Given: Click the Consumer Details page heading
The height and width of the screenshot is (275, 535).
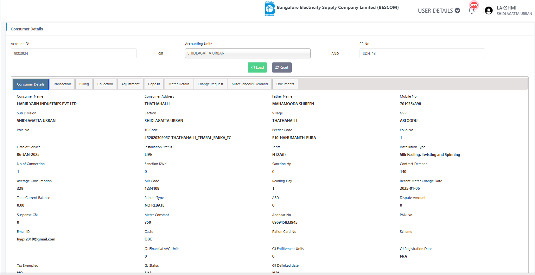Looking at the screenshot, I should (x=27, y=29).
